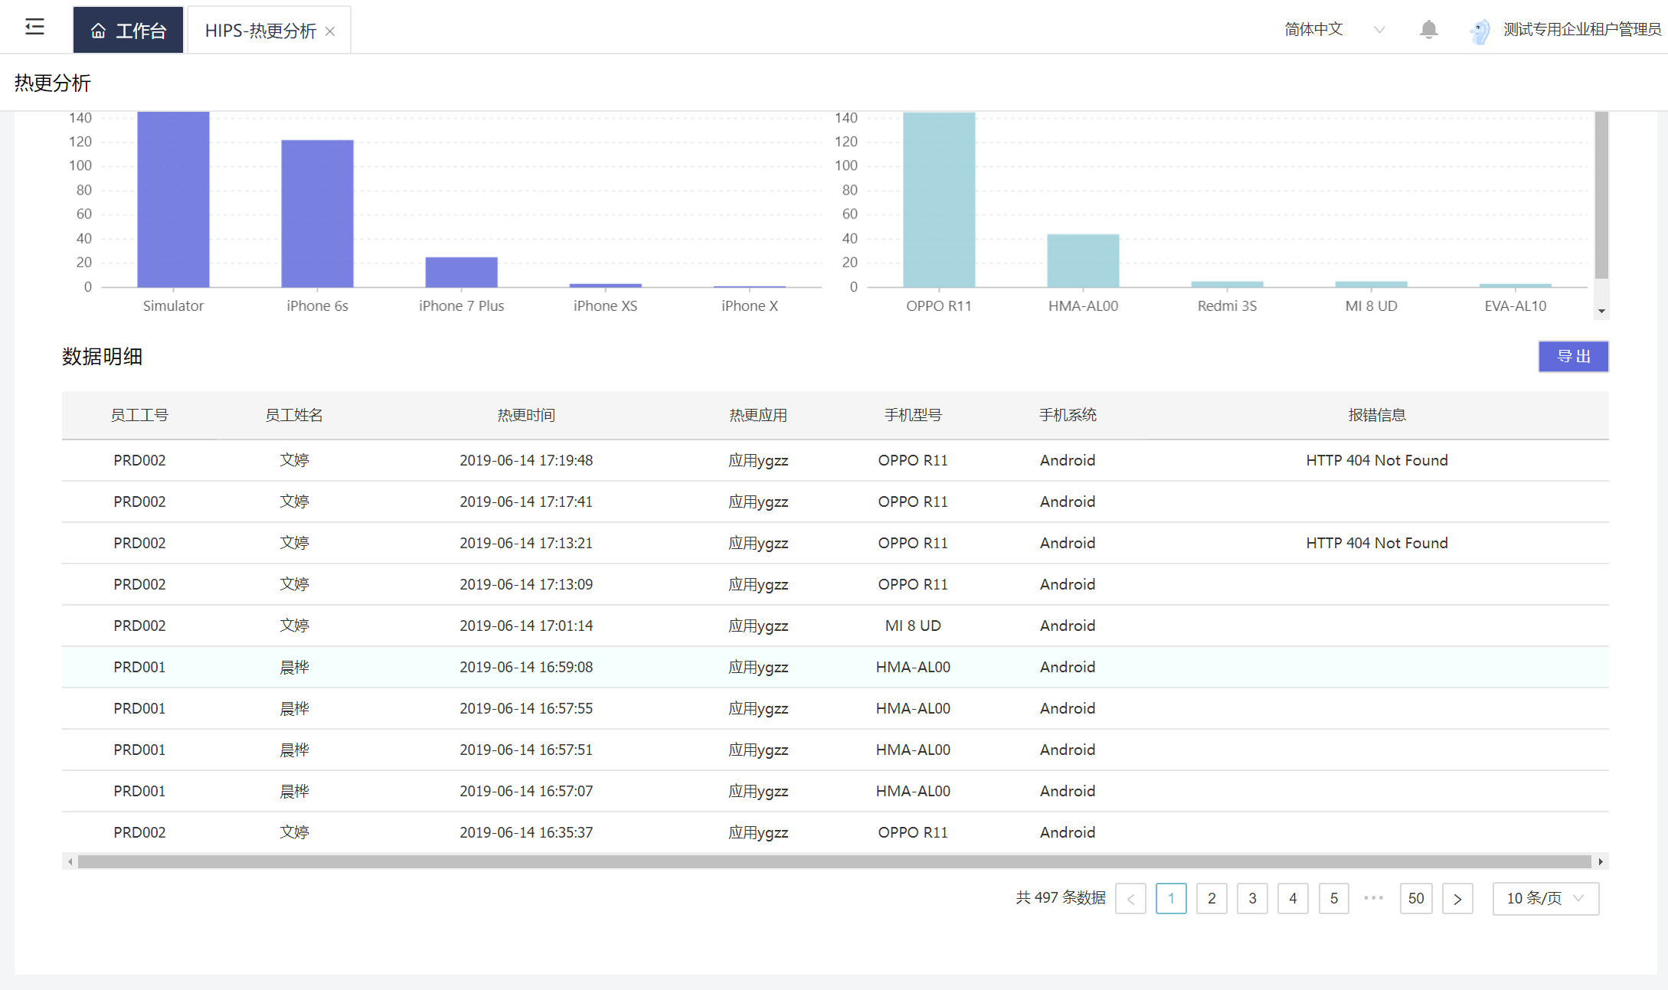Open the notification bell

tap(1428, 30)
